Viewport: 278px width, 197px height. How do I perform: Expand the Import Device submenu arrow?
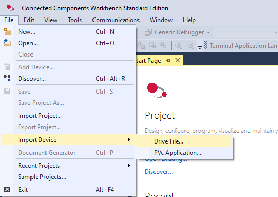(x=129, y=140)
